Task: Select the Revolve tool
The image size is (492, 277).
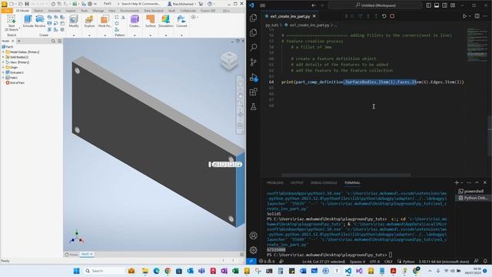Action: tap(40, 22)
